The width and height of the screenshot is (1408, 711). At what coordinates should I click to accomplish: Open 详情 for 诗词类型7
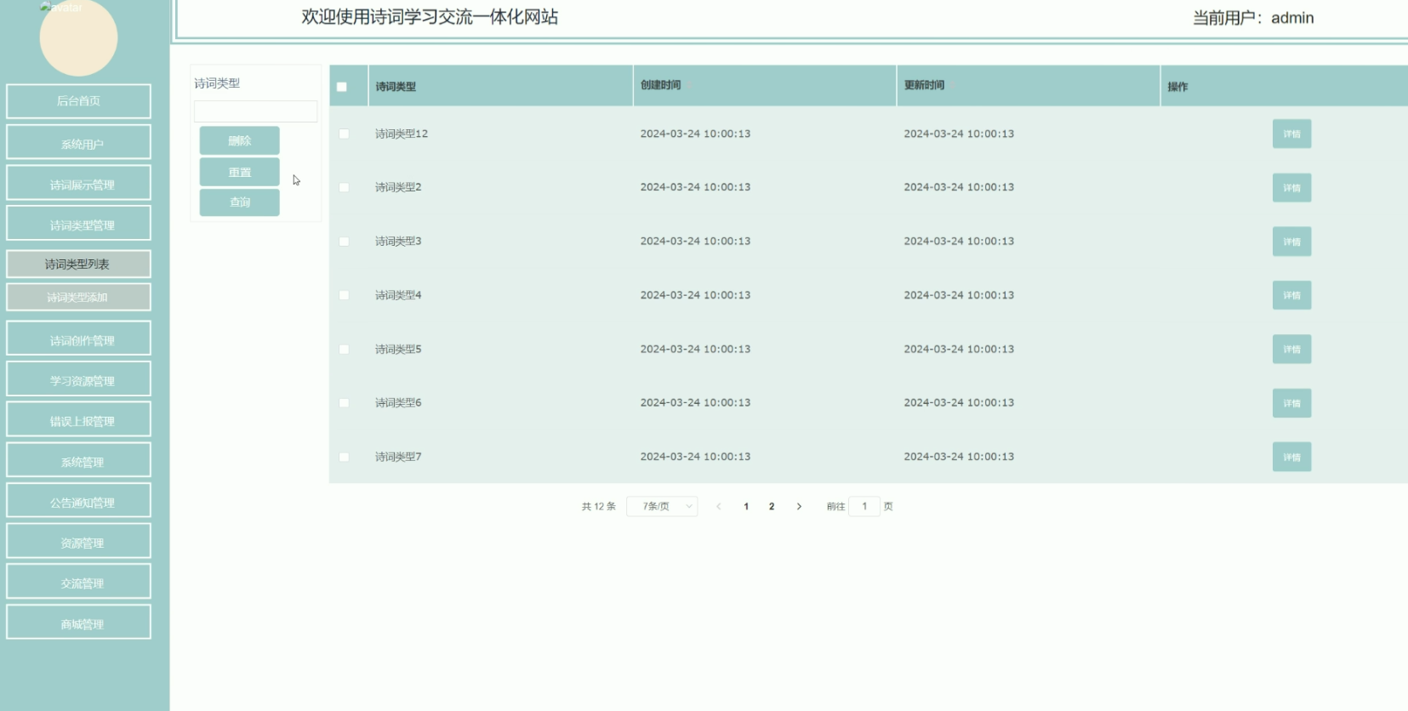coord(1291,457)
